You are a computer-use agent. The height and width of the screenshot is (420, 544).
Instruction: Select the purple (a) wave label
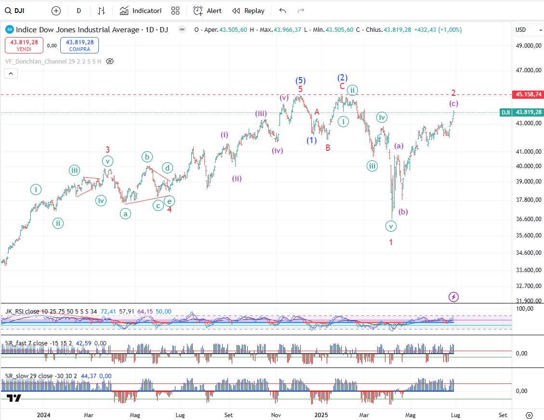coord(399,145)
